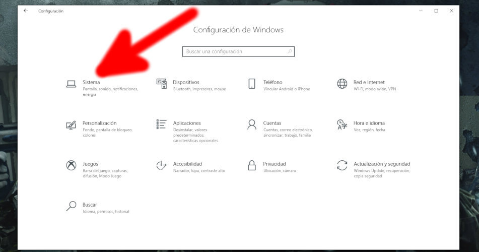The width and height of the screenshot is (479, 252).
Task: Click the 'Configuración de Windows' heading
Action: tap(238, 30)
